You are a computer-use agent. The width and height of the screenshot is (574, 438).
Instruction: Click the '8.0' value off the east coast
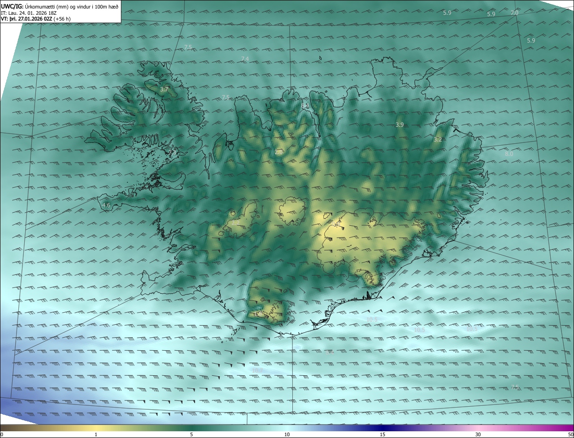point(509,154)
